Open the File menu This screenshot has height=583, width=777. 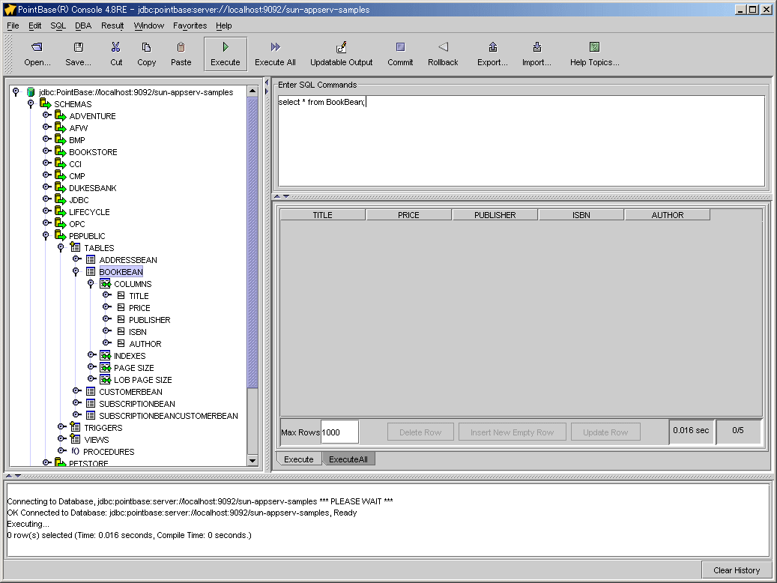tap(13, 25)
